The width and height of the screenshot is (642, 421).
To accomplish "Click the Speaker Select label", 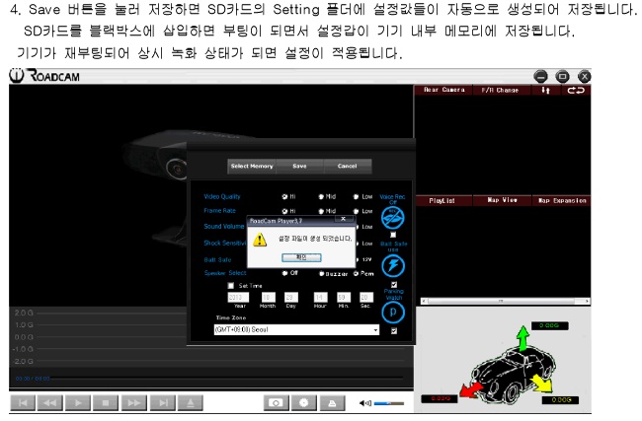I will [x=225, y=273].
